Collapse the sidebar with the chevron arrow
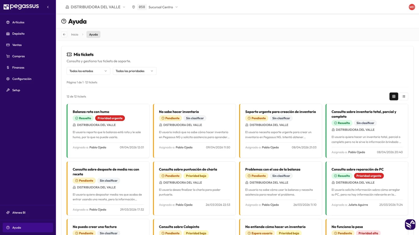 pos(48,7)
